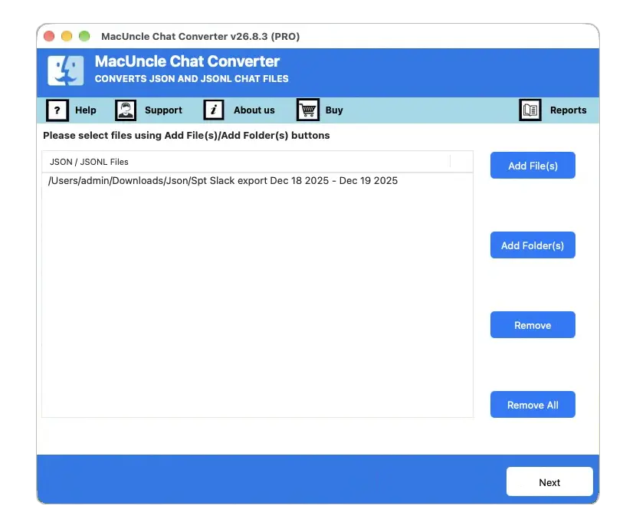Open the Support agent icon
636x529 pixels.
[x=126, y=110]
